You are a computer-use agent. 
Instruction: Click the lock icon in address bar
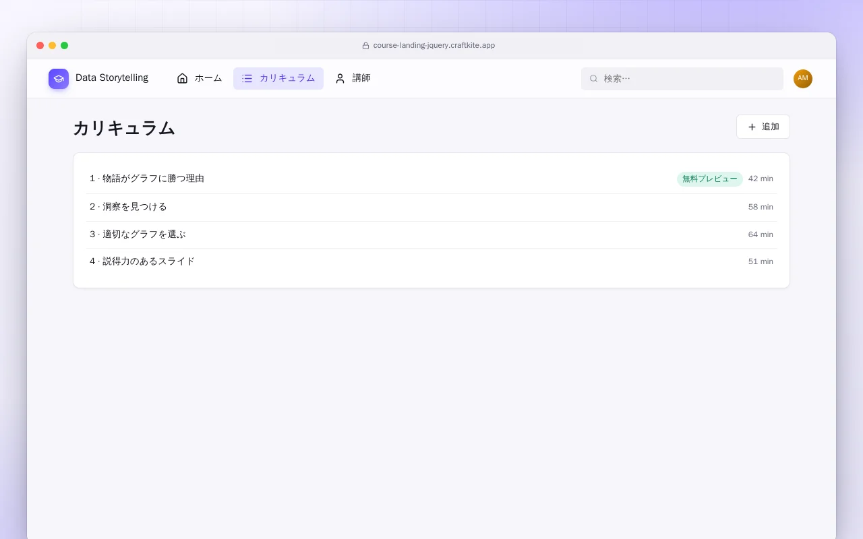coord(365,46)
